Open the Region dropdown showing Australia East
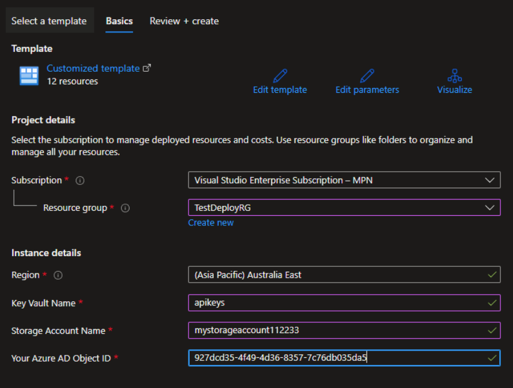513x388 pixels. click(344, 274)
